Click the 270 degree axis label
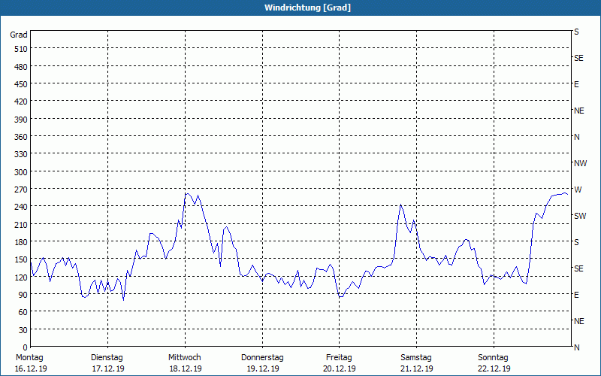This screenshot has height=376, width=601. pos(20,189)
